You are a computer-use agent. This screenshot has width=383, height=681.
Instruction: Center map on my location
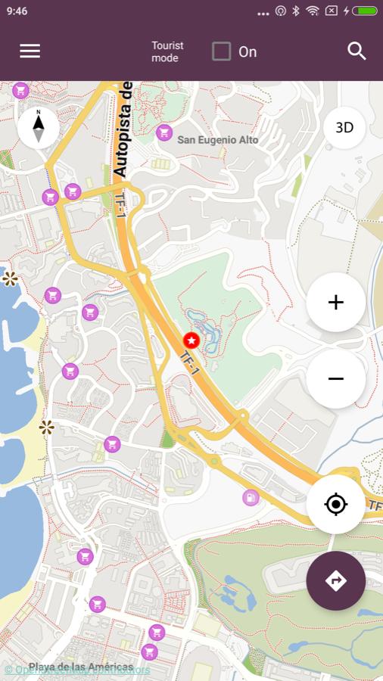point(335,504)
